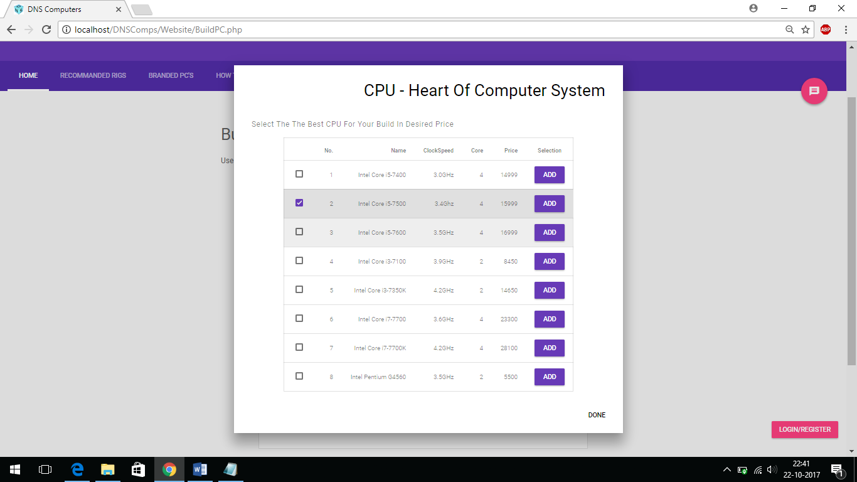Open Task View on the taskbar
The height and width of the screenshot is (482, 857).
(45, 469)
